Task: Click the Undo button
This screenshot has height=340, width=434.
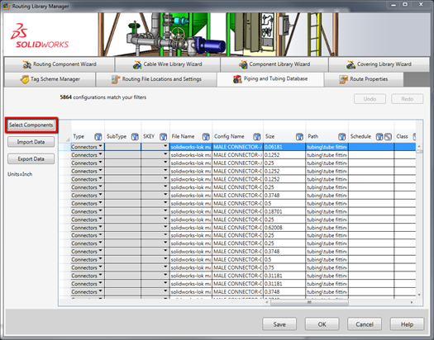Action: 370,99
